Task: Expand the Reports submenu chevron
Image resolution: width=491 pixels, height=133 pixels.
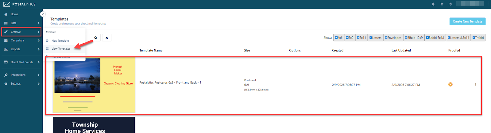Action: coord(39,49)
